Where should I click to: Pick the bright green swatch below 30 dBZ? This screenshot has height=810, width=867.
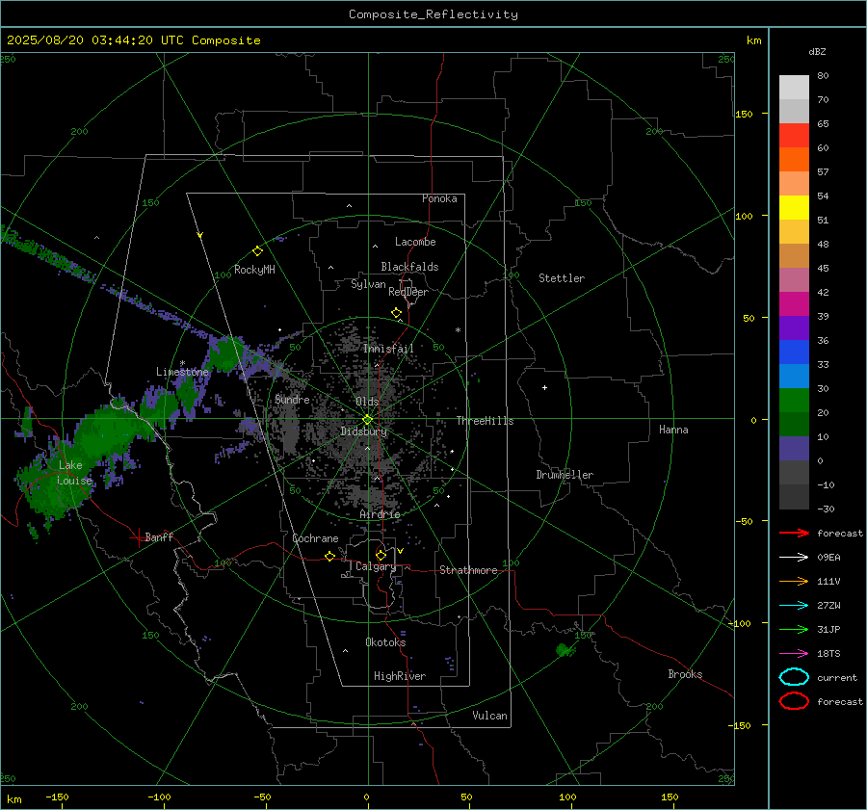[794, 400]
